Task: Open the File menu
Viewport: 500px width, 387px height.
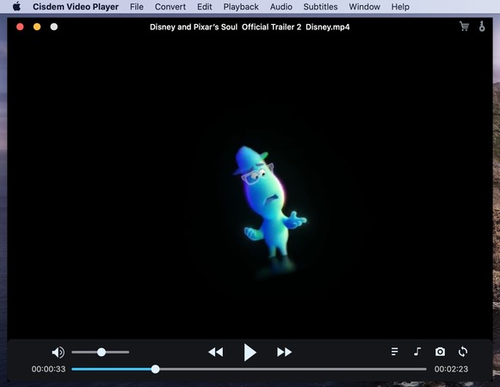Action: coord(137,7)
